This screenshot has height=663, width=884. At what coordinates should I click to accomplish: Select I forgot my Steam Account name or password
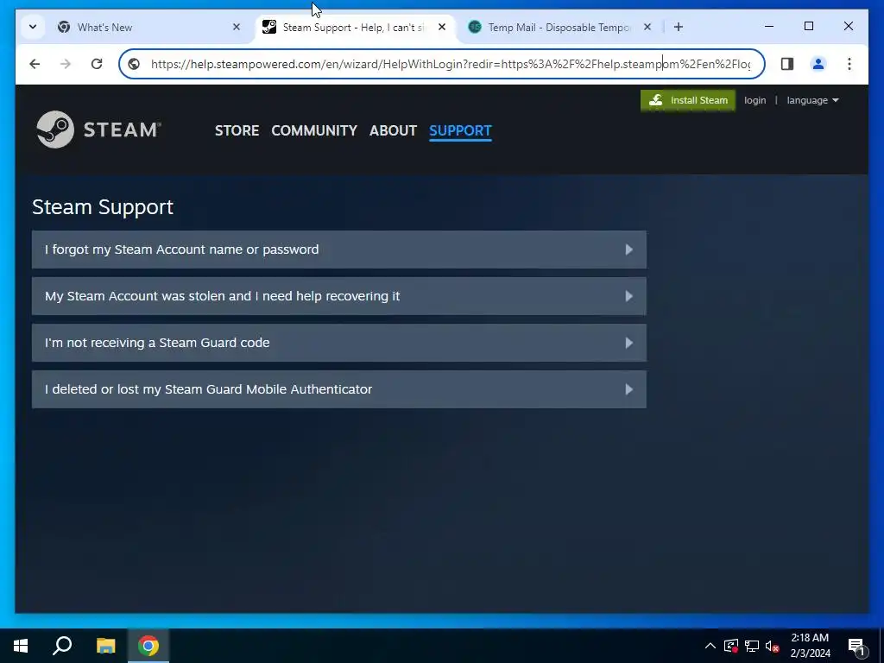(338, 249)
